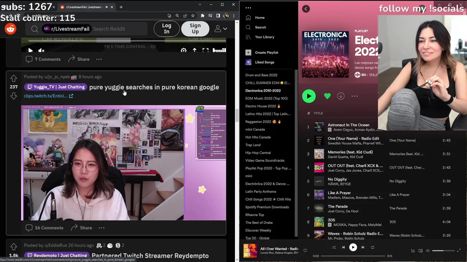Open video settings gear on the top clip
Image resolution: width=467 pixels, height=262 pixels.
coord(184,51)
